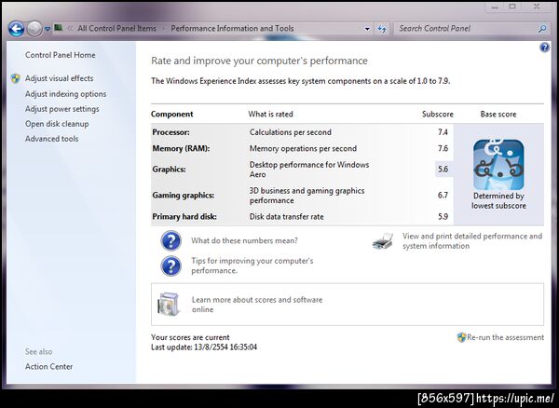The image size is (559, 408).
Task: Select the Gaming graphics: component label
Action: pyautogui.click(x=184, y=196)
